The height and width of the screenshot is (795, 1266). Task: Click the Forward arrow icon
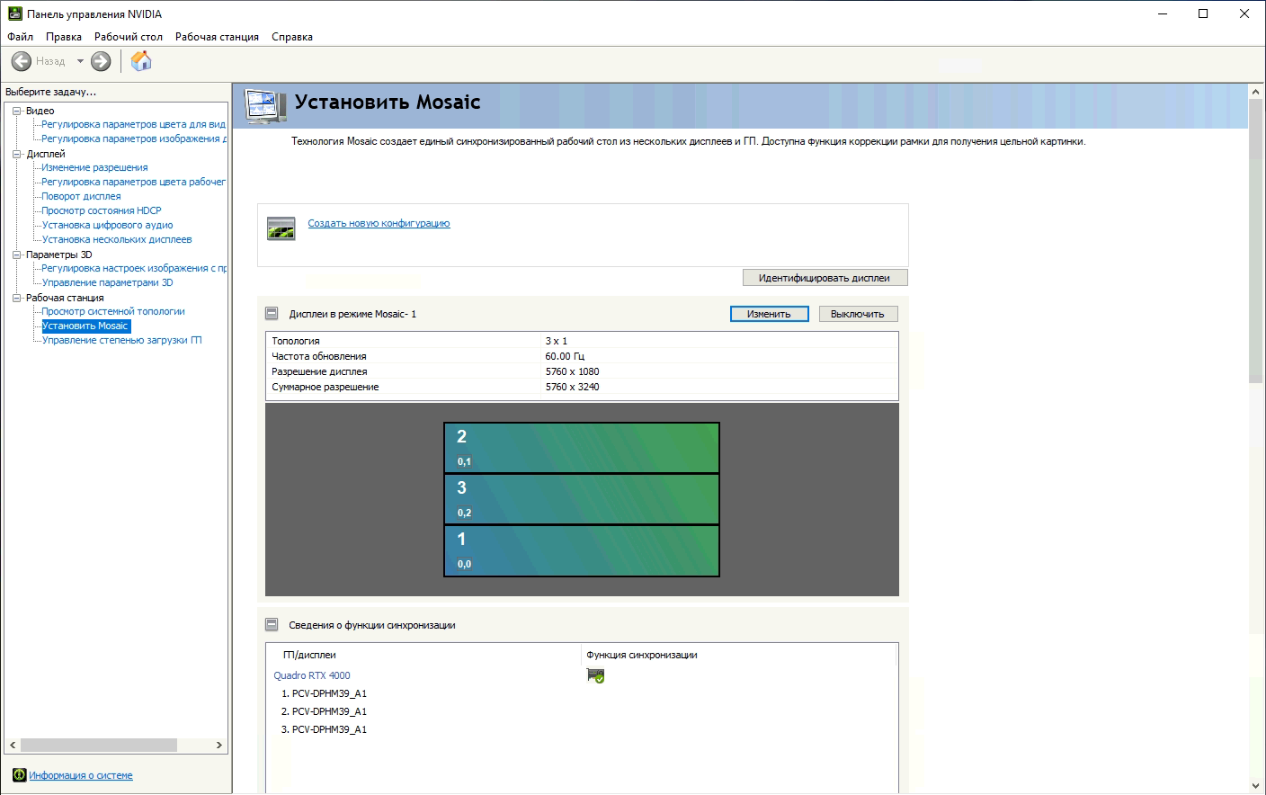click(x=101, y=61)
